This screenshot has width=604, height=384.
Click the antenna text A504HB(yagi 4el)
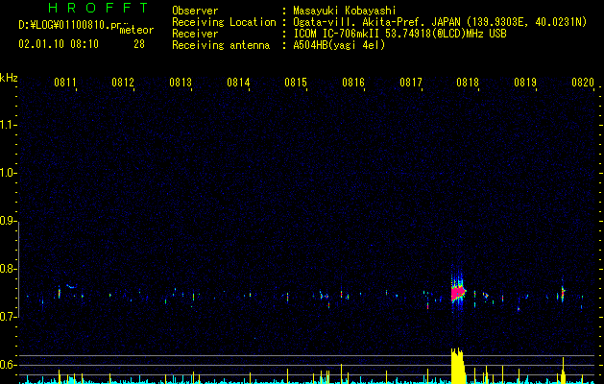[339, 45]
